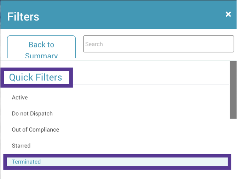Filter by Out of Compliance status
This screenshot has height=179, width=237.
tap(35, 129)
